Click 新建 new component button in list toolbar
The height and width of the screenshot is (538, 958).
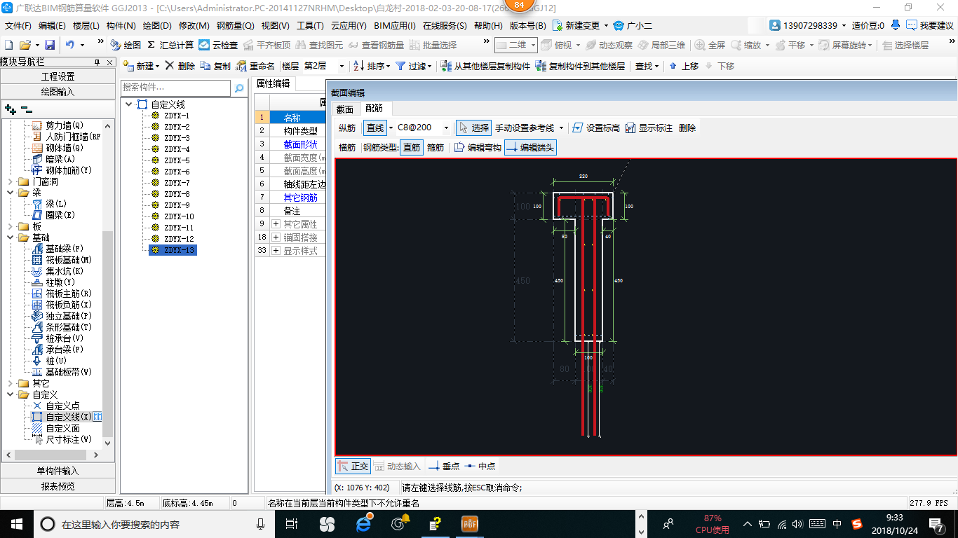pyautogui.click(x=140, y=66)
